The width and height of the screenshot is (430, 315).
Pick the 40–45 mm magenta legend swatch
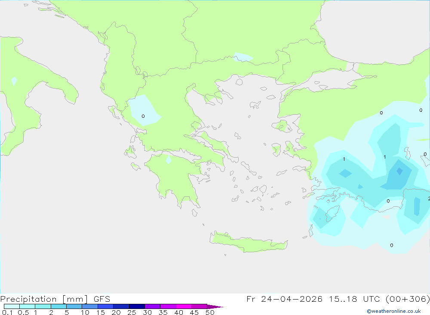click(184, 306)
